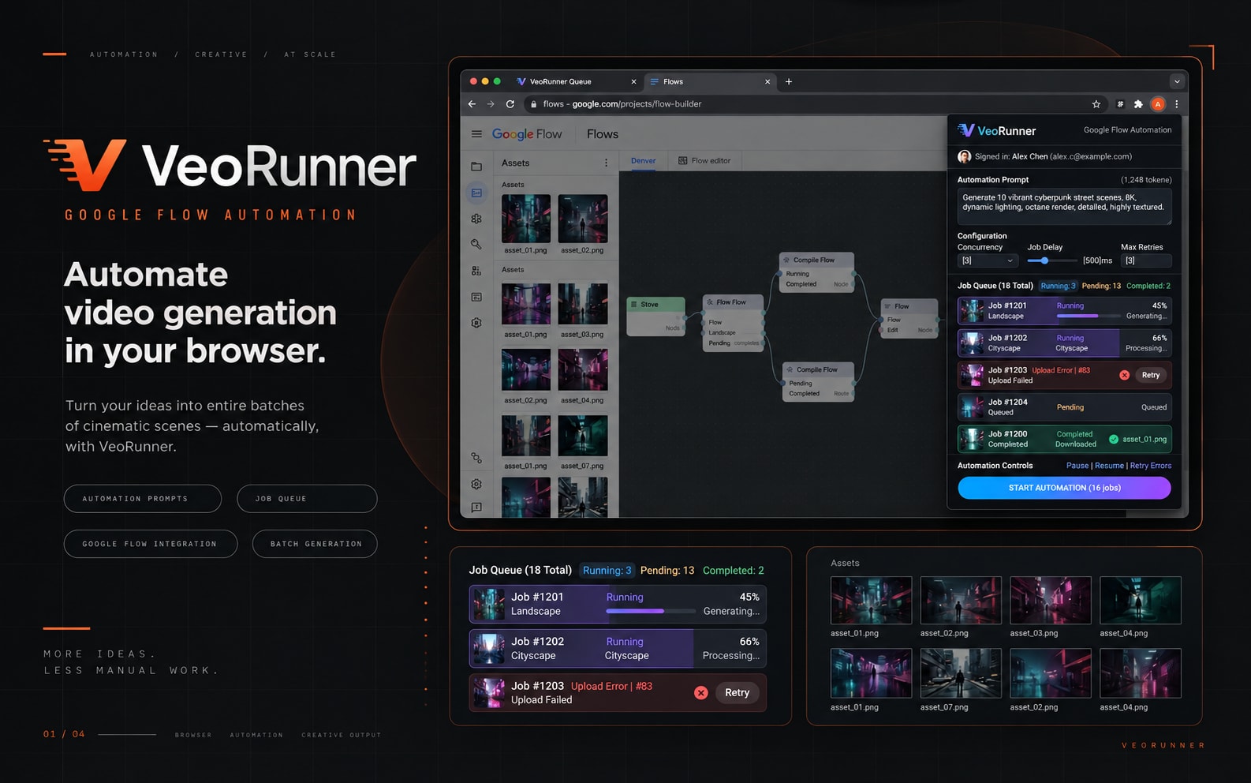
Task: Open the puzzle-piece extensions icon
Action: click(1138, 104)
